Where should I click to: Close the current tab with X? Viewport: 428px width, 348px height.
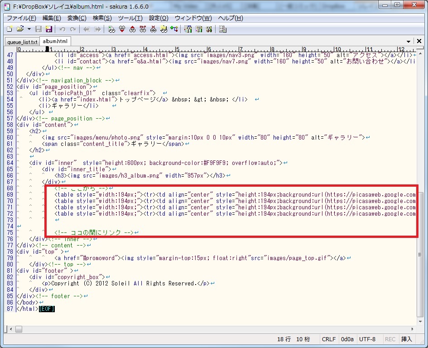coord(419,41)
